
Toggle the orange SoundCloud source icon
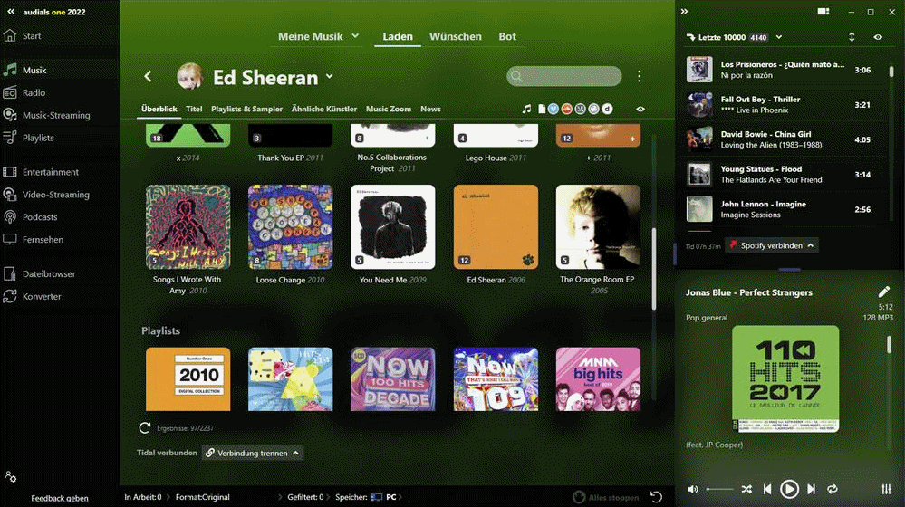(567, 109)
